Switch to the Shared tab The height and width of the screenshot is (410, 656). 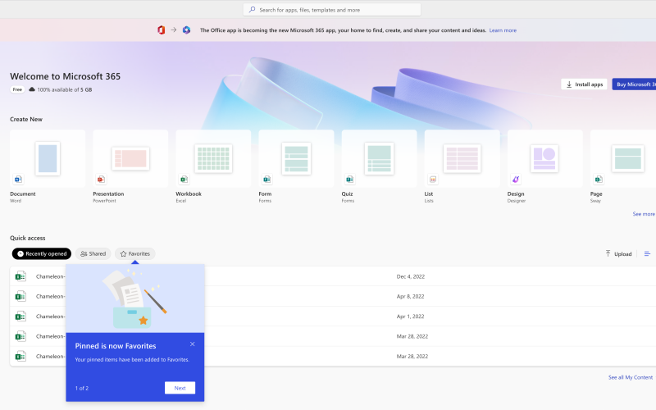click(x=93, y=254)
